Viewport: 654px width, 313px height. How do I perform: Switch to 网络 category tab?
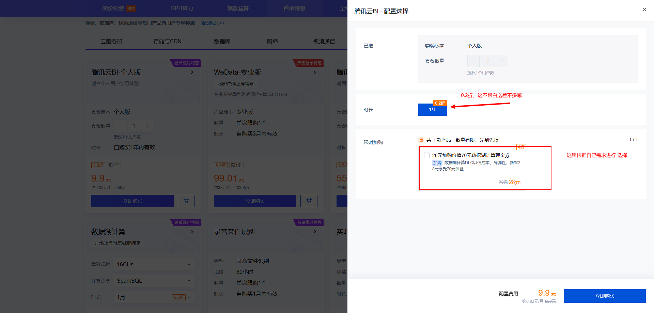(x=272, y=41)
